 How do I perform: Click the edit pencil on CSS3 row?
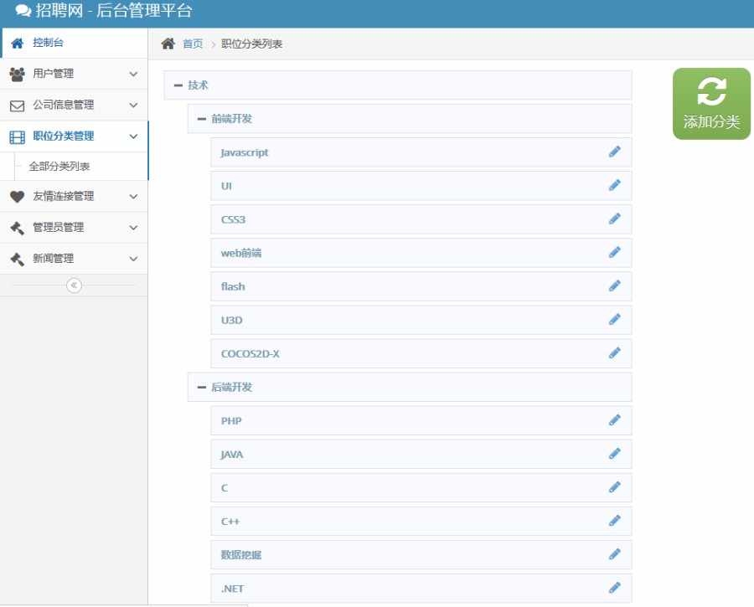pos(615,219)
